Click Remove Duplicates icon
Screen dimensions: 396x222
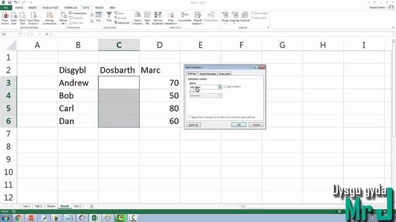pos(158,18)
